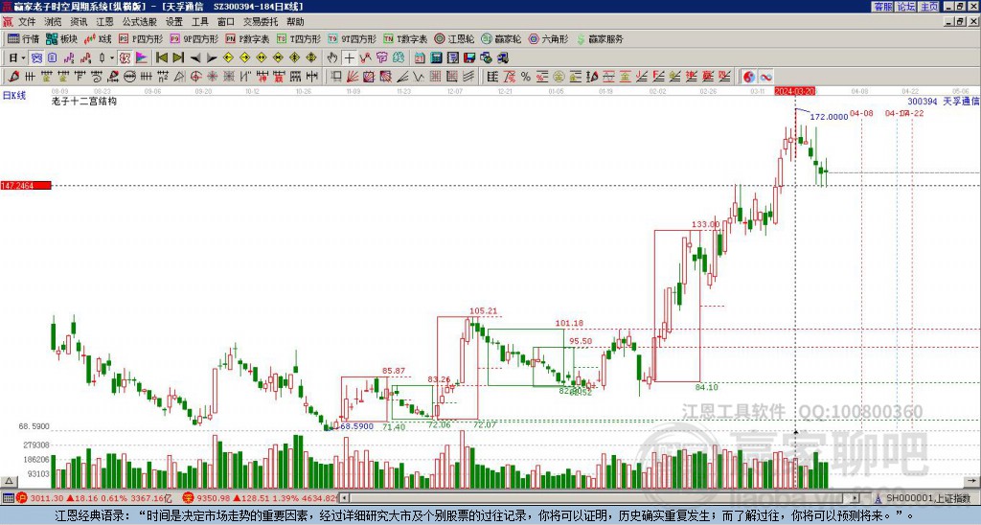
Task: Click the 105.21 price label
Action: click(483, 310)
